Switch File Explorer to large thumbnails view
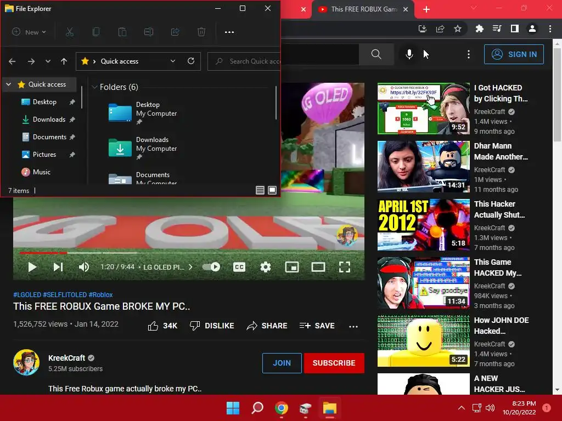The width and height of the screenshot is (562, 421). (x=272, y=190)
